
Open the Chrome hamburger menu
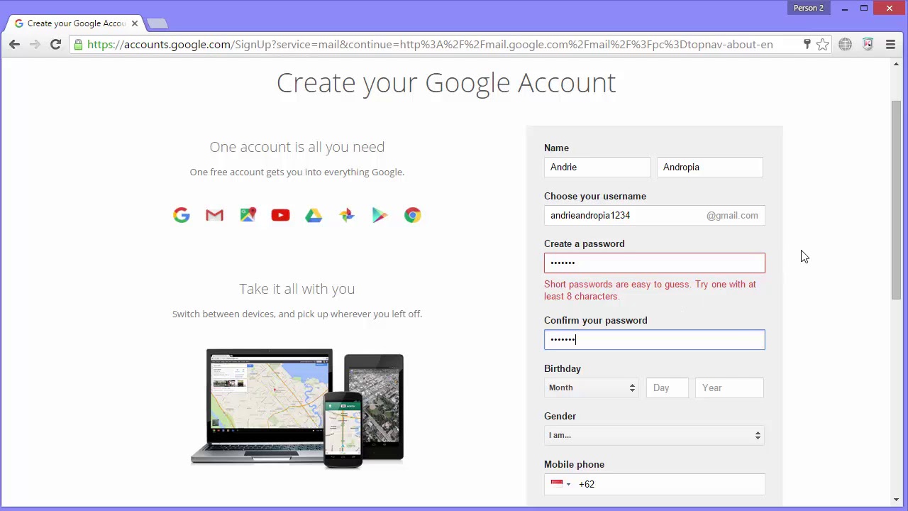tap(890, 44)
